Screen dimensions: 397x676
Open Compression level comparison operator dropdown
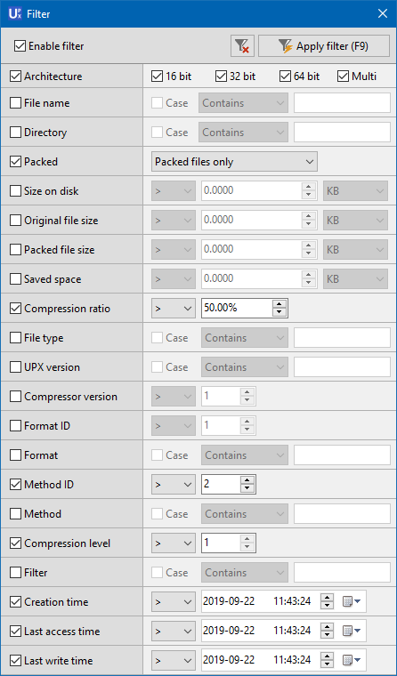[173, 543]
